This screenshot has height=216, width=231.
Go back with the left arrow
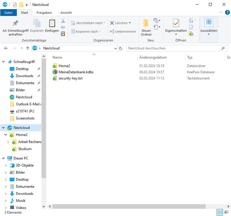(6, 48)
